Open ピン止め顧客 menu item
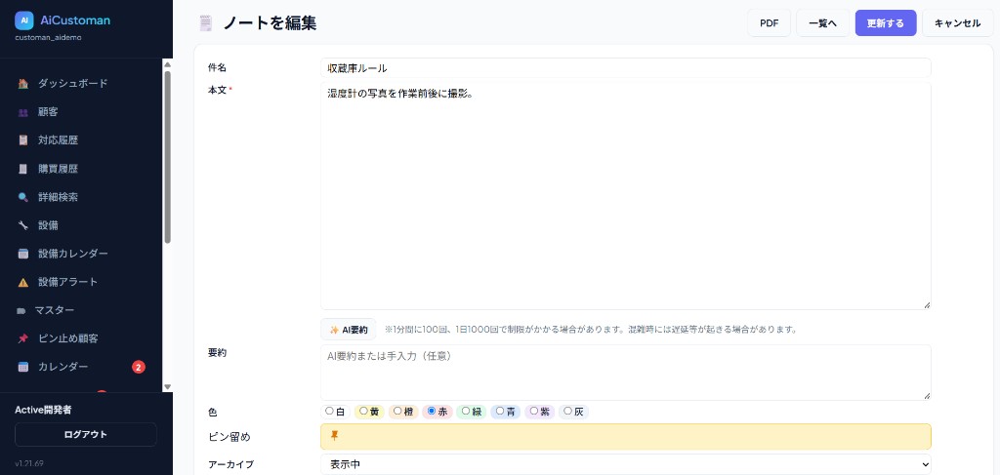Viewport: 1000px width, 475px height. coord(67,338)
